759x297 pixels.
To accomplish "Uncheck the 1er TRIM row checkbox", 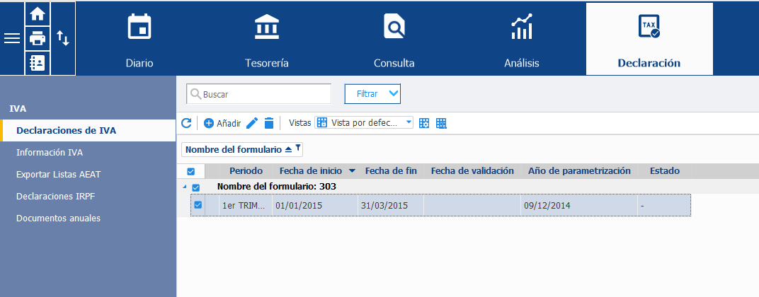I will (198, 205).
